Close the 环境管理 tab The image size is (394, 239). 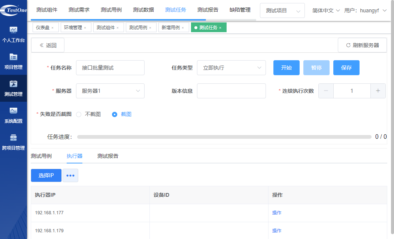tap(85, 28)
